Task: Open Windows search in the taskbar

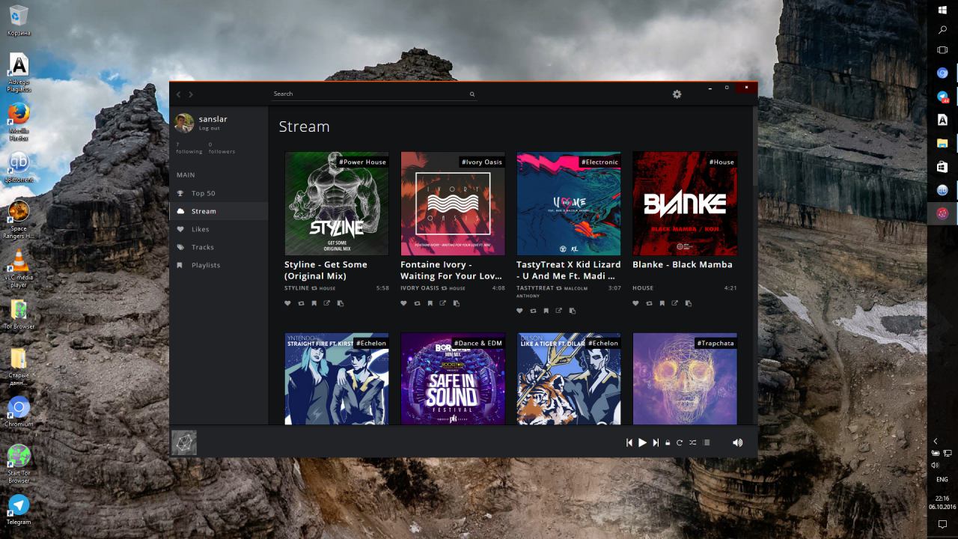Action: pos(943,30)
